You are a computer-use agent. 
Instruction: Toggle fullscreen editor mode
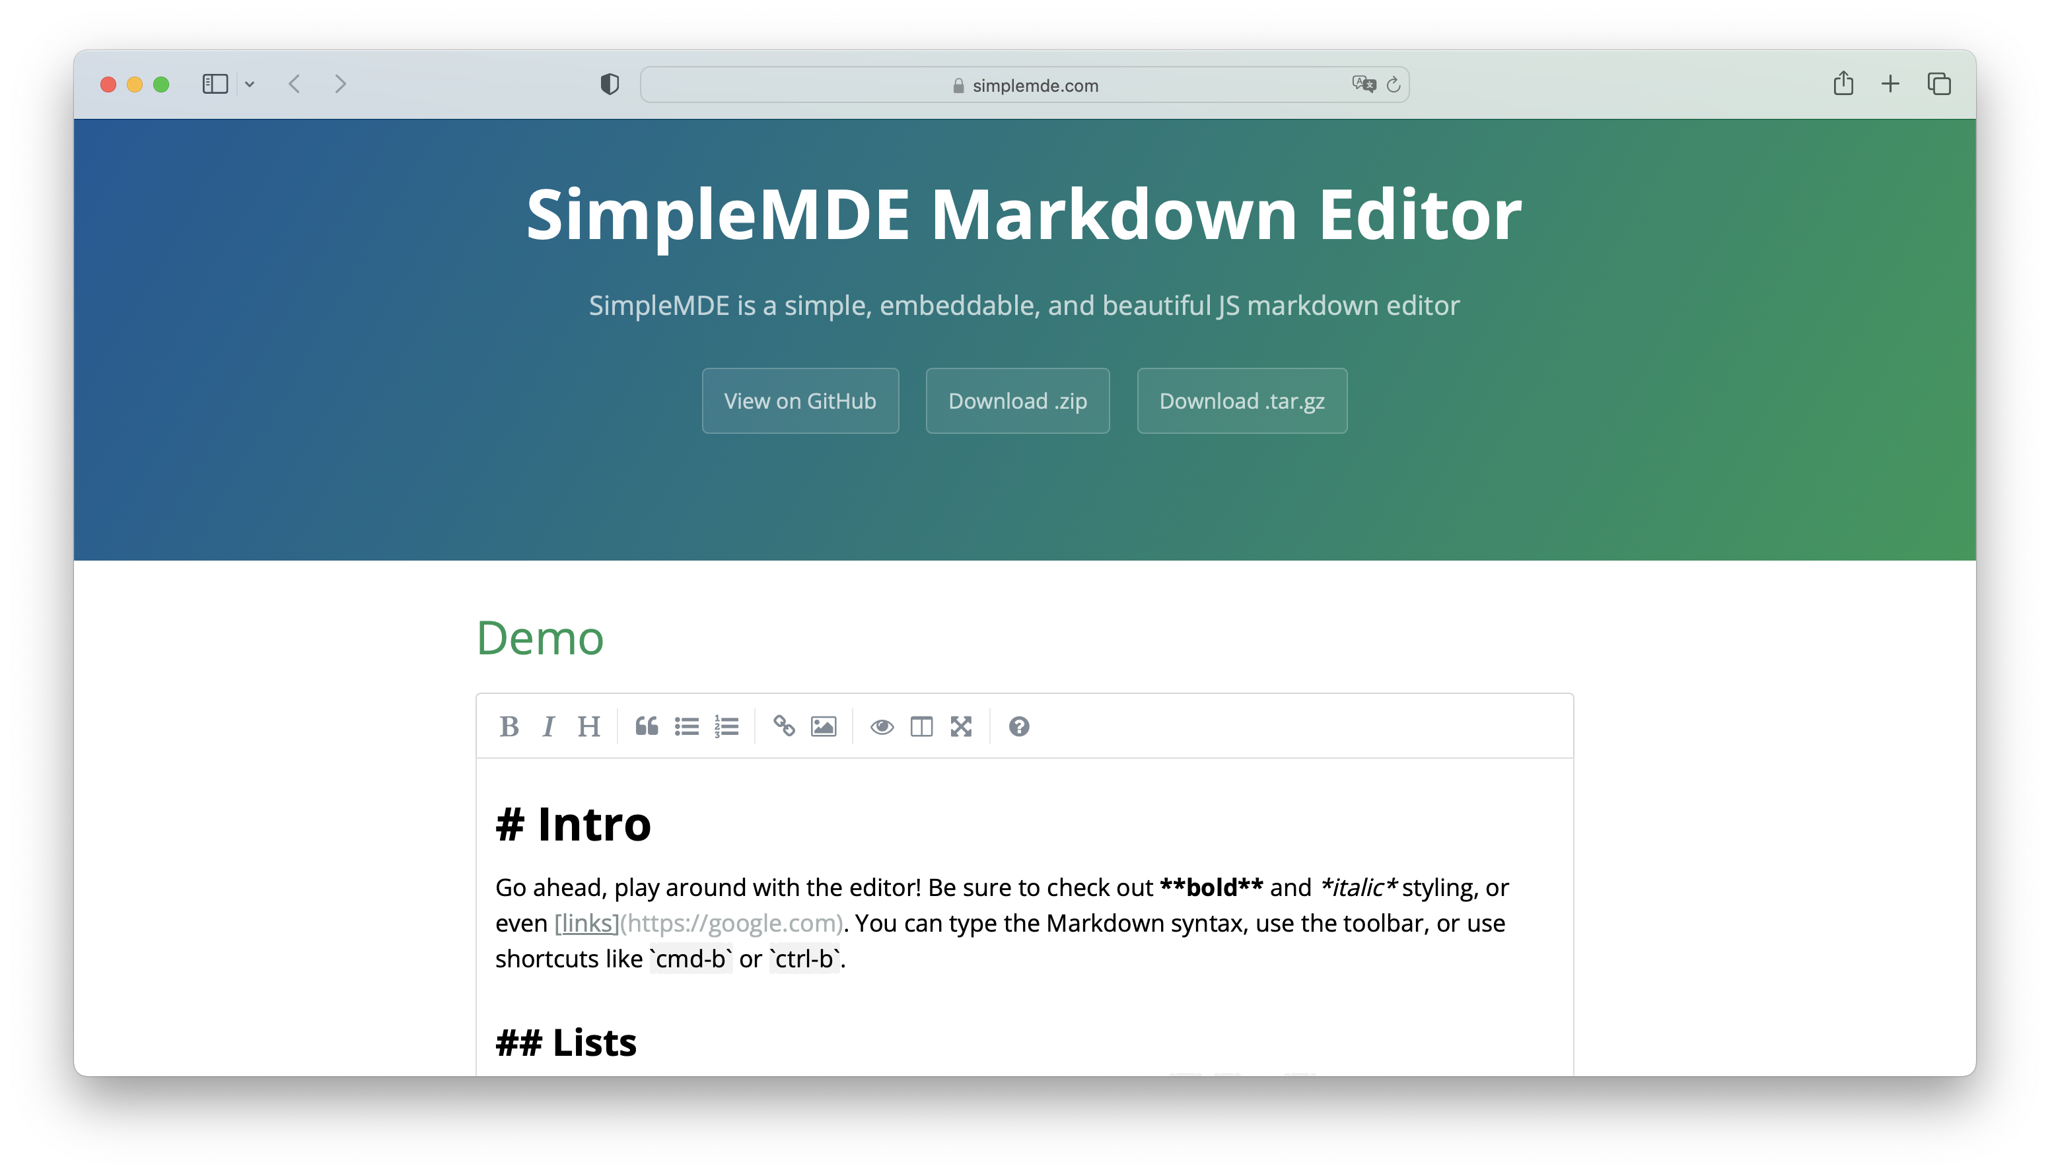[x=960, y=726]
